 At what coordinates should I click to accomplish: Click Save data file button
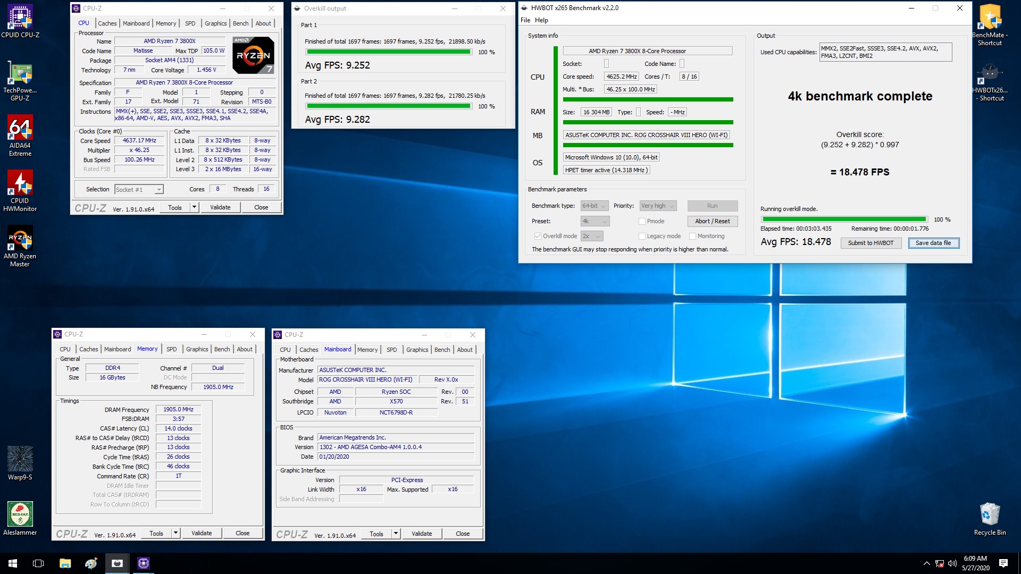[933, 243]
